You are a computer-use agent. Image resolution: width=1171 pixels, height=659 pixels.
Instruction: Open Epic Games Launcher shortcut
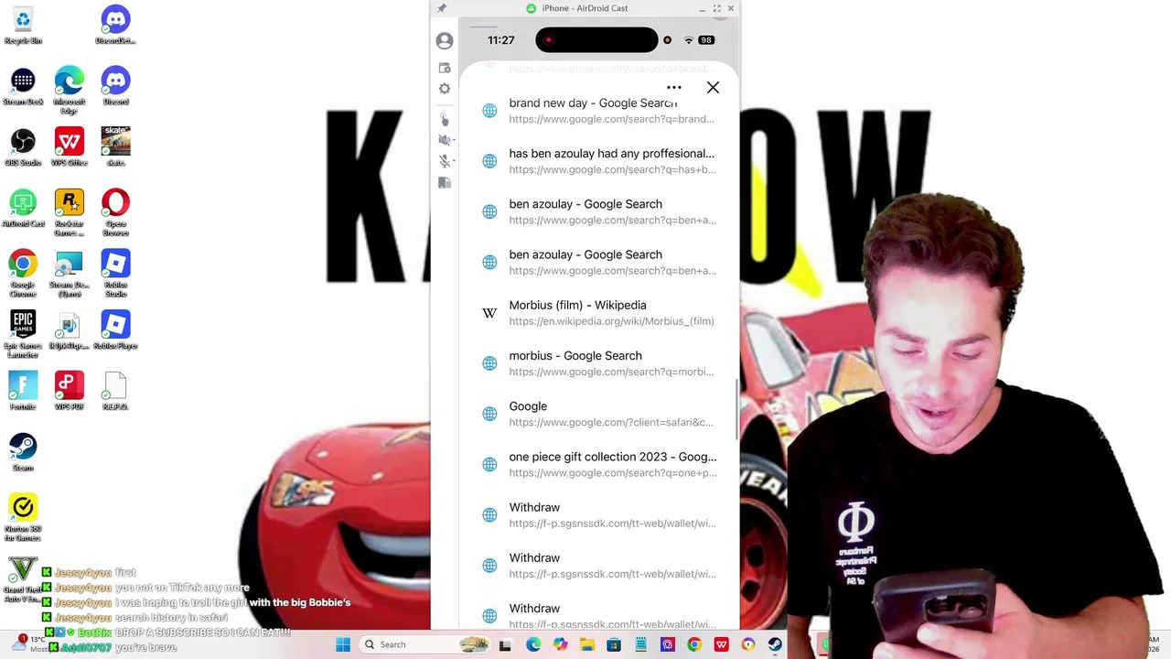pos(23,333)
